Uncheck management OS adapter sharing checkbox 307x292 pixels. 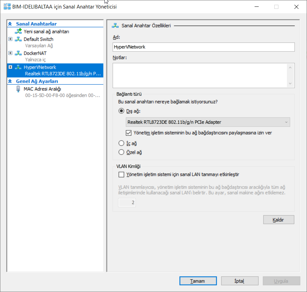click(129, 133)
